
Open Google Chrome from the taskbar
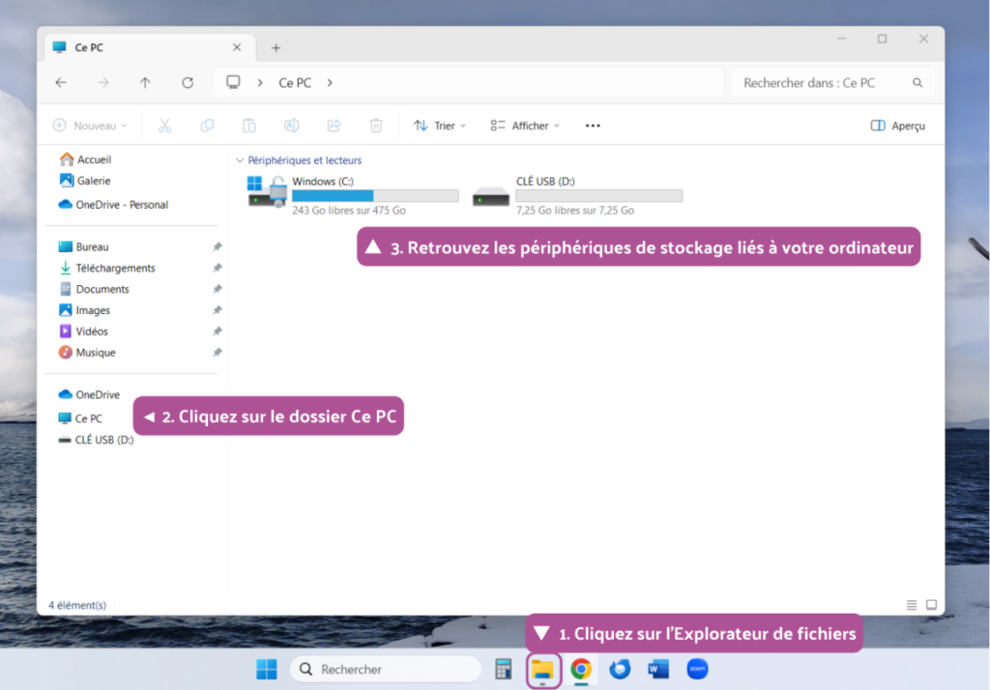tap(581, 669)
